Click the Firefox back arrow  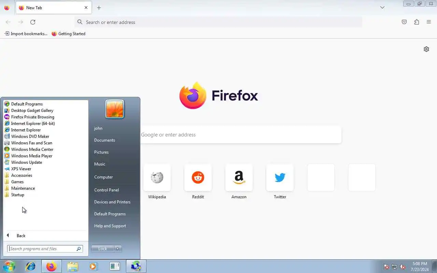click(8, 22)
